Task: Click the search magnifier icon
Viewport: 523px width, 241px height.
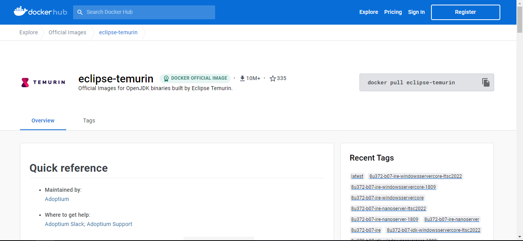Action: [80, 12]
